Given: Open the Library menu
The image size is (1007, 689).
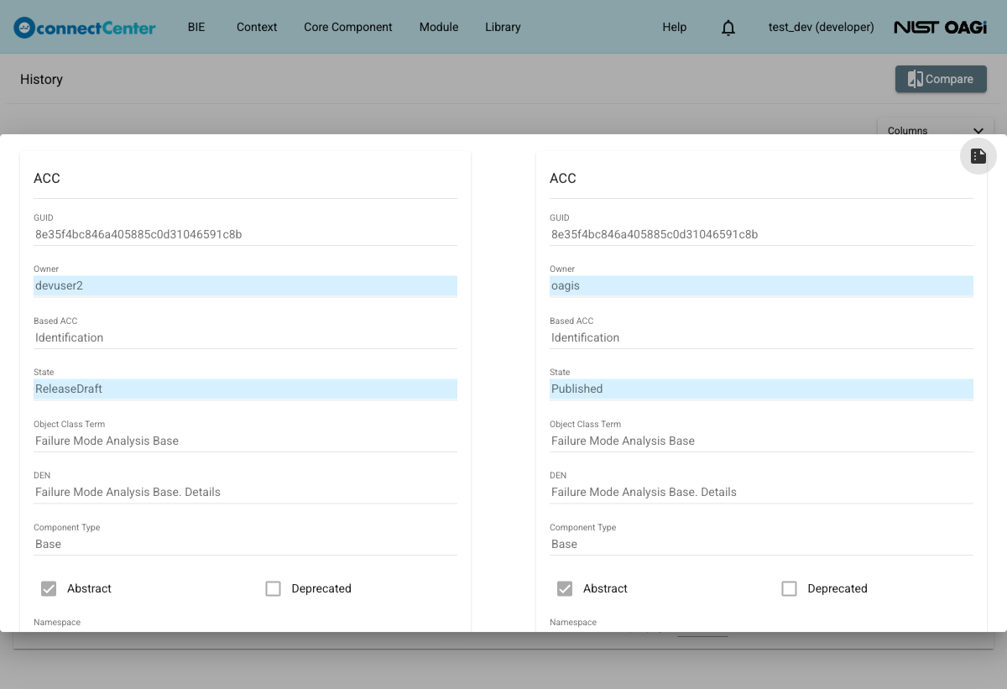Looking at the screenshot, I should pyautogui.click(x=503, y=27).
